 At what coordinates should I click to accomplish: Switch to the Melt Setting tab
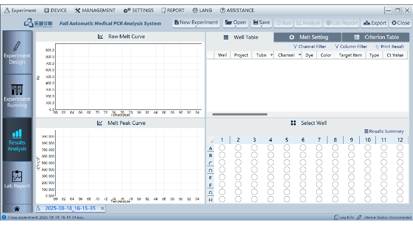click(x=307, y=37)
